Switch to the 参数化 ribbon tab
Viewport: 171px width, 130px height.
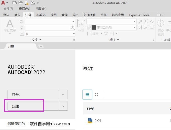(x=41, y=15)
